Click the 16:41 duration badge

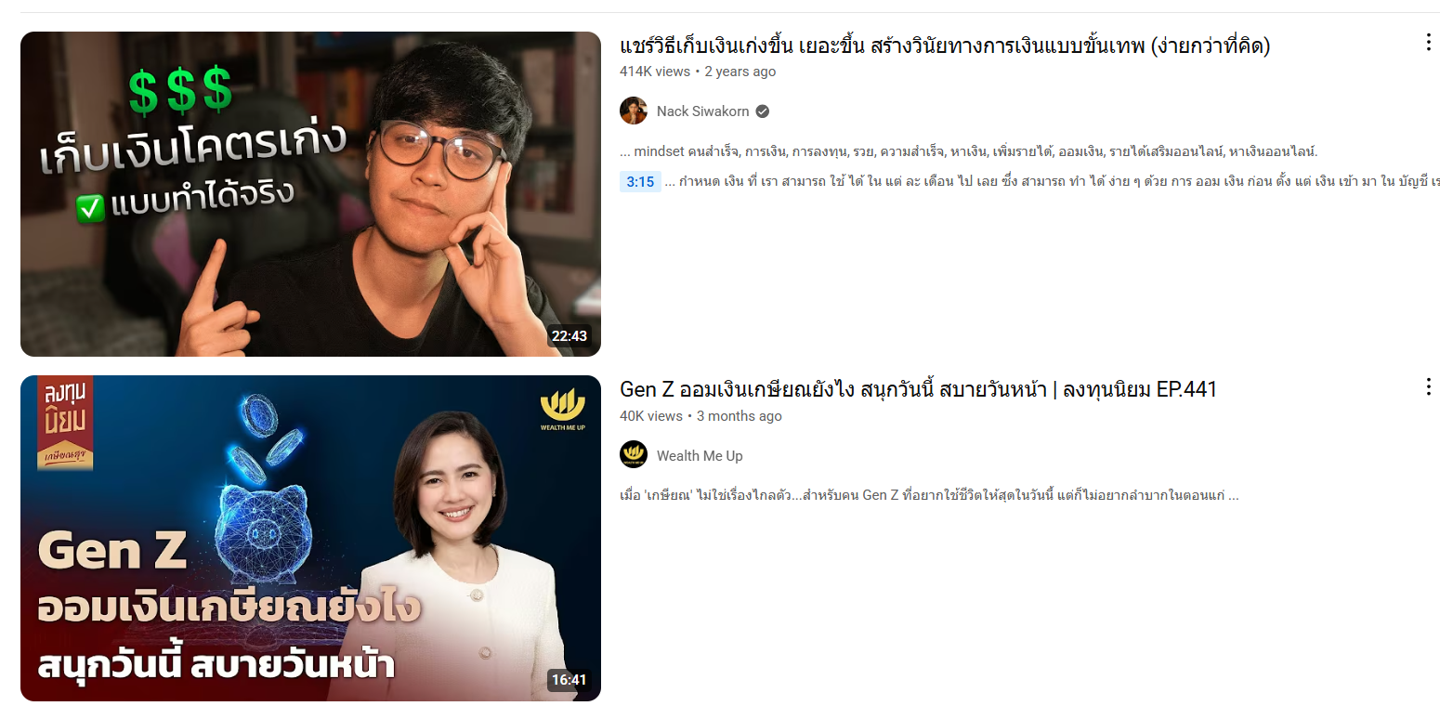[569, 680]
